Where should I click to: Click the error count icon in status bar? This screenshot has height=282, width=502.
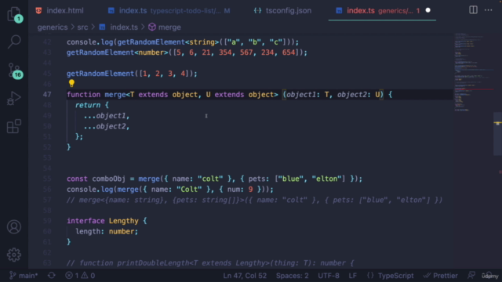(x=69, y=275)
